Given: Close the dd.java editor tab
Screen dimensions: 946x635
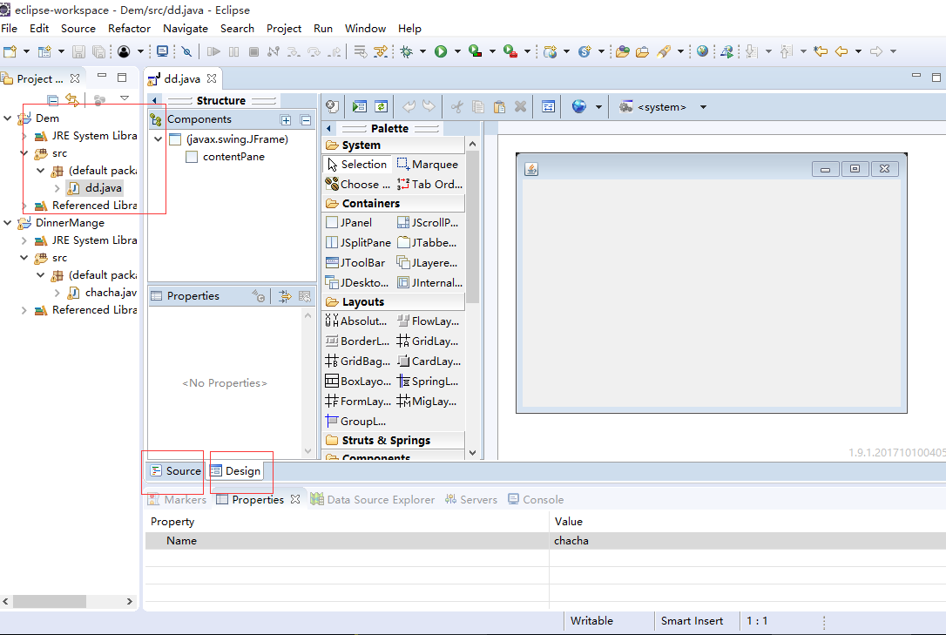Looking at the screenshot, I should [x=212, y=78].
